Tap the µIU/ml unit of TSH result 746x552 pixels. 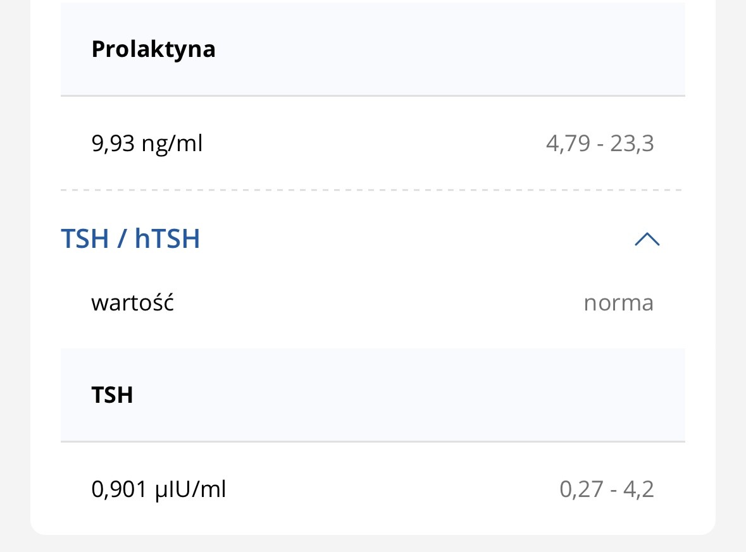coord(190,489)
